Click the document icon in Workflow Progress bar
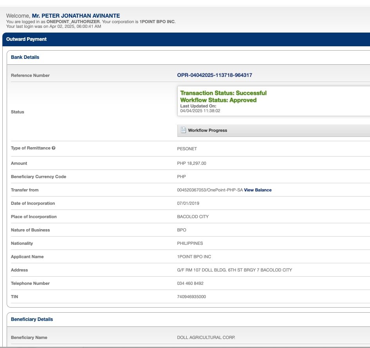370x348 pixels. point(183,130)
